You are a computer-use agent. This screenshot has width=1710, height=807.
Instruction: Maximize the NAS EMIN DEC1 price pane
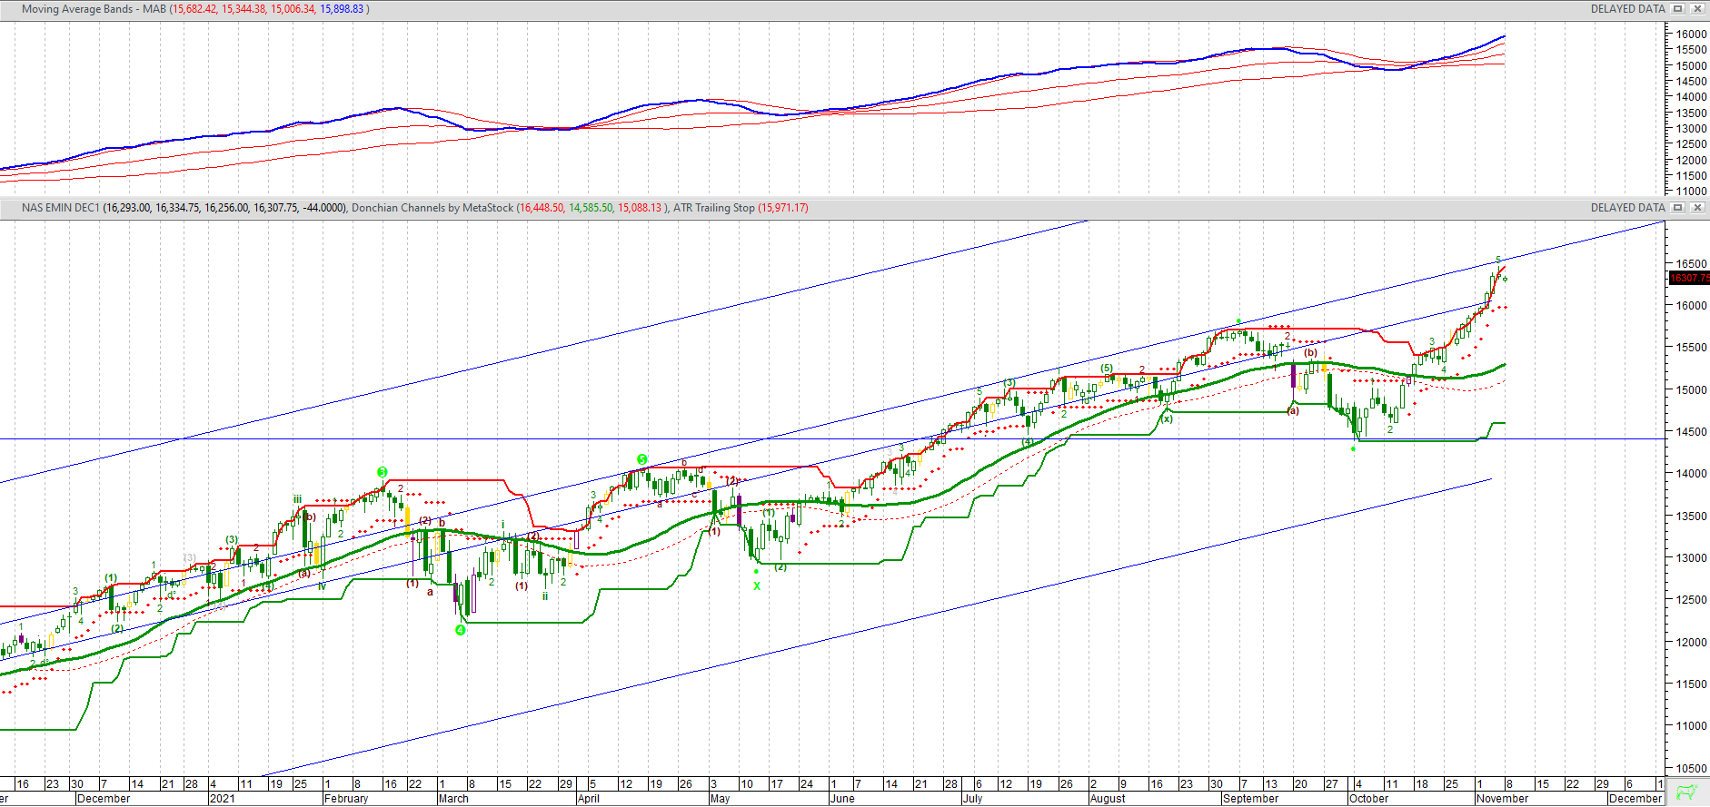coord(1678,208)
